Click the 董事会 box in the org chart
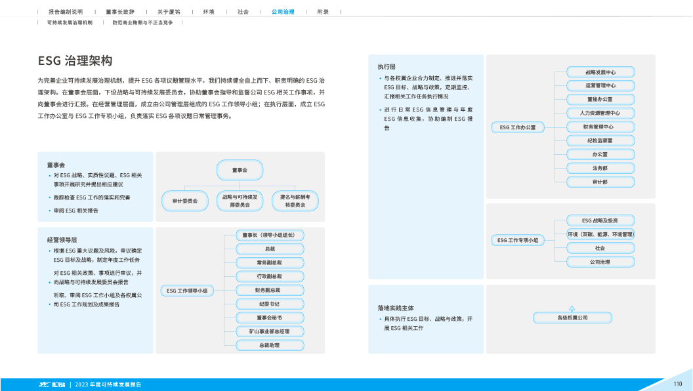Viewport: 693px width, 391px height. tap(240, 170)
